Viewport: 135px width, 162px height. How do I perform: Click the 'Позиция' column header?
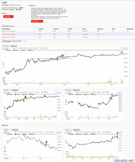point(100,29)
